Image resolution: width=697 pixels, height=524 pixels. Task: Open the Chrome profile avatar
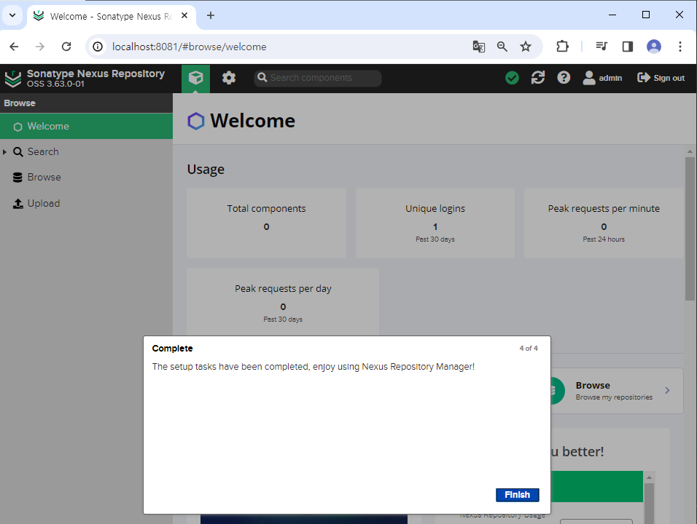[x=653, y=47]
